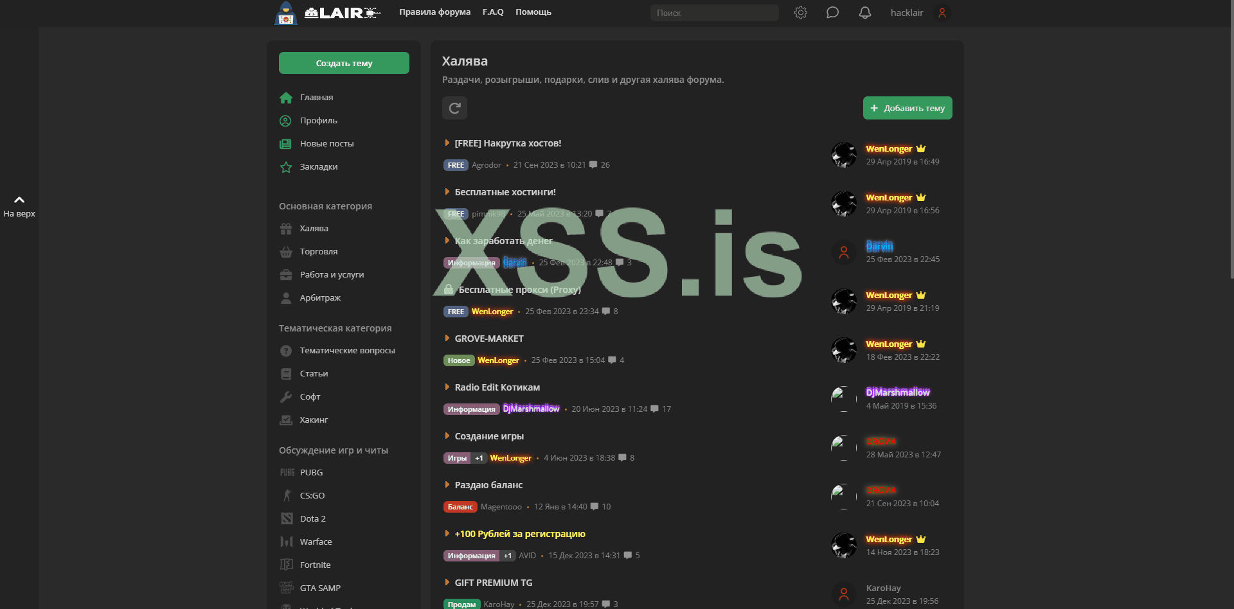Click the PUBG game icon
1234x609 pixels.
coord(287,473)
